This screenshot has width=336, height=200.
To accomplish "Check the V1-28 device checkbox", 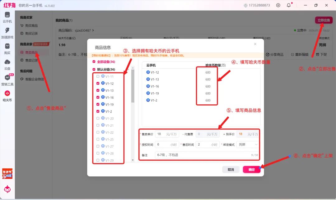I will (x=98, y=153).
